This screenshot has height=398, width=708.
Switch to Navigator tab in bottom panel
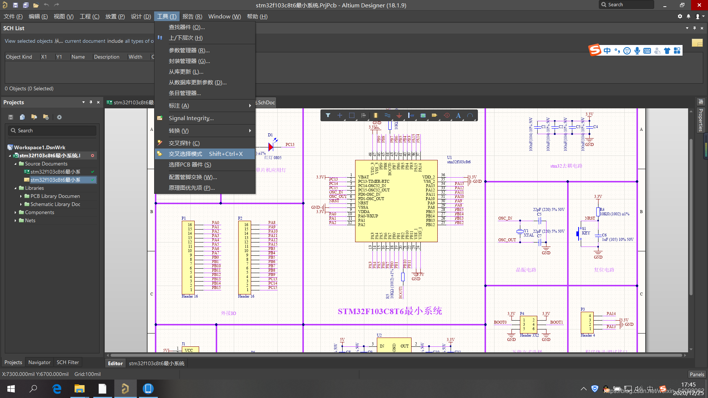[x=40, y=362]
